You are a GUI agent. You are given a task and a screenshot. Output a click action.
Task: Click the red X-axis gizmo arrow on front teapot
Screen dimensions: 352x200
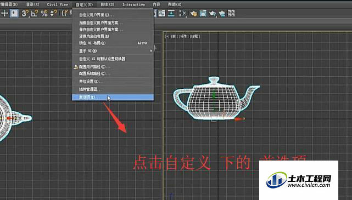(x=239, y=119)
